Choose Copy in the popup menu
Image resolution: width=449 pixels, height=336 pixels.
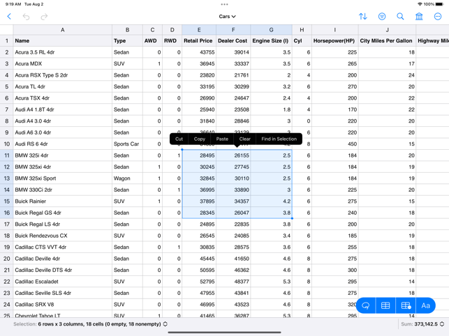coord(199,139)
